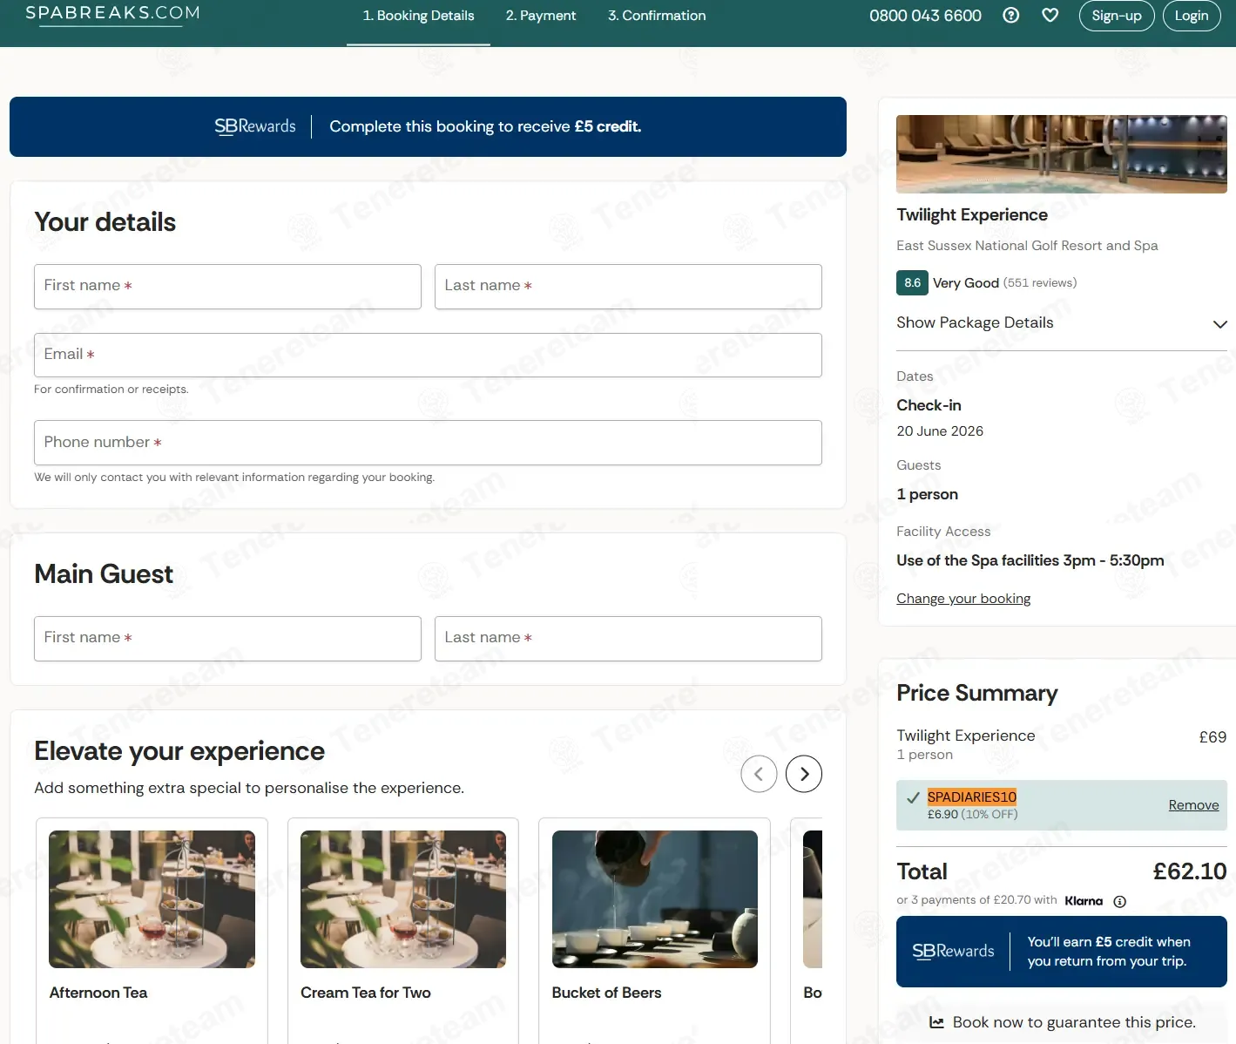The width and height of the screenshot is (1236, 1044).
Task: Click the £6.90 (10% OFF) discount text
Action: click(x=972, y=815)
